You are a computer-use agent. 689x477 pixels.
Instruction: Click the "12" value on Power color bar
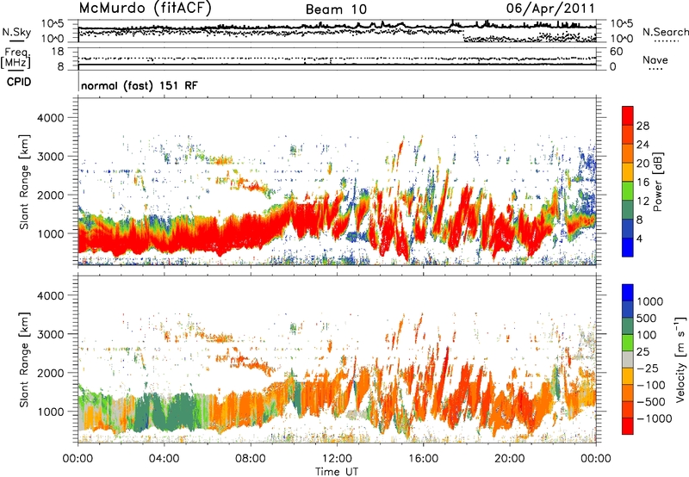click(642, 201)
